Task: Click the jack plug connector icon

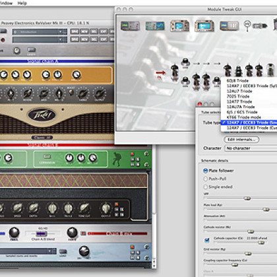Action: pyautogui.click(x=260, y=26)
